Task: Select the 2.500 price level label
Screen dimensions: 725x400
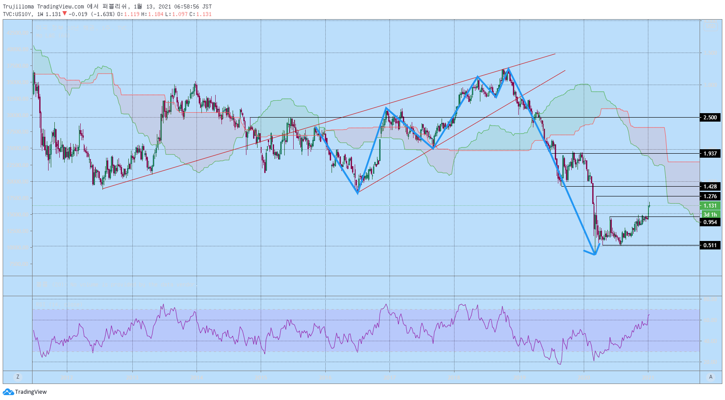Action: coord(710,118)
